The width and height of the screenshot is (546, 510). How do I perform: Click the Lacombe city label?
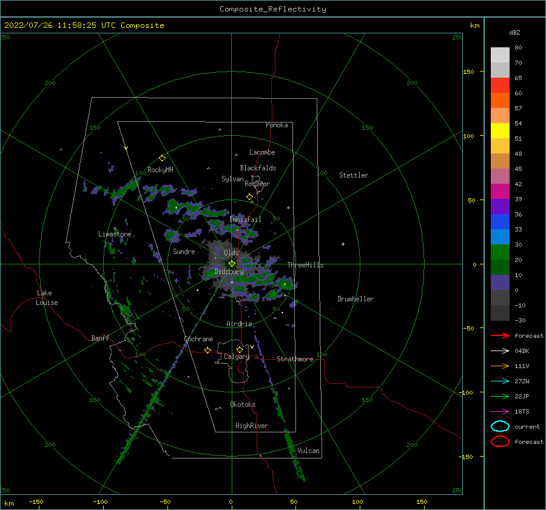(262, 152)
